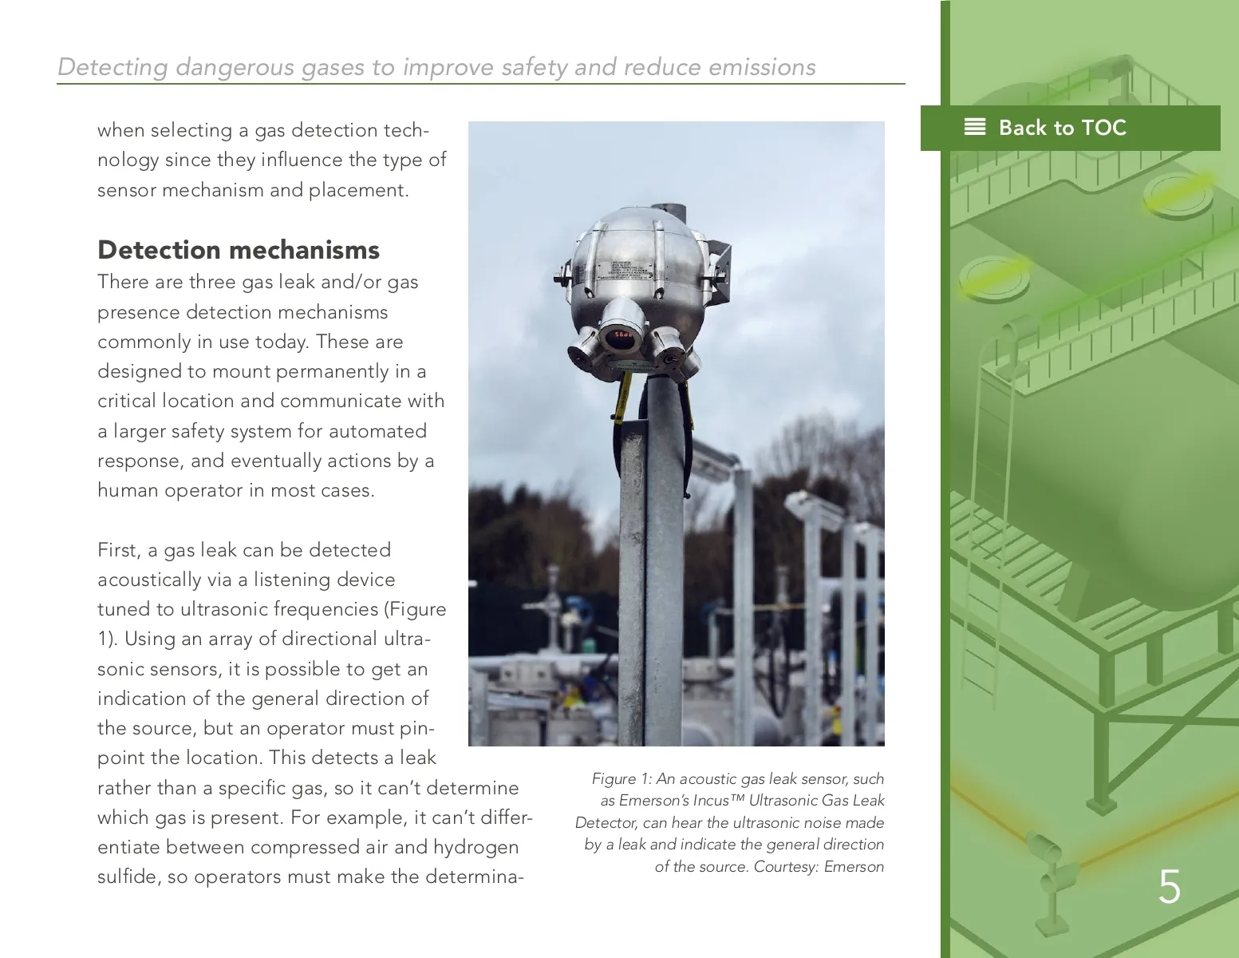Click the lower-left glowing hatch on the tank

(x=993, y=275)
